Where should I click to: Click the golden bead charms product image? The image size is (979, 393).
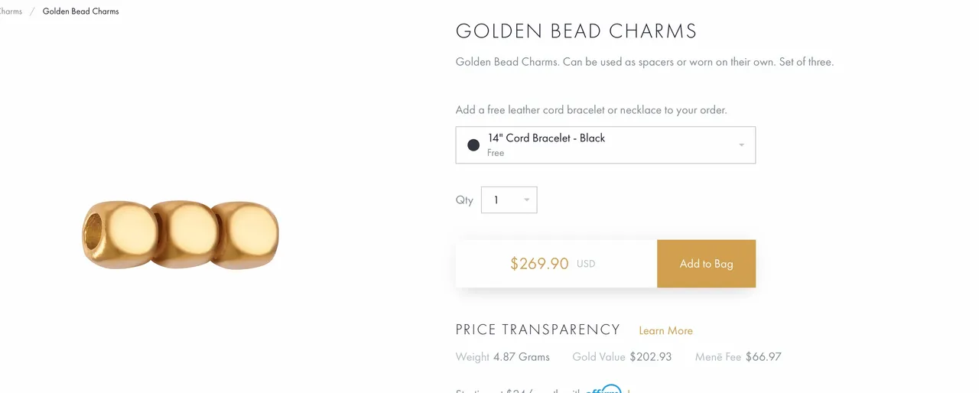point(181,235)
